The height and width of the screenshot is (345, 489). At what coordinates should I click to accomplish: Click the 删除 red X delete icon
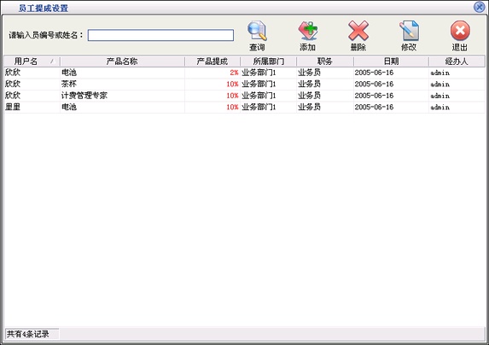tap(358, 31)
